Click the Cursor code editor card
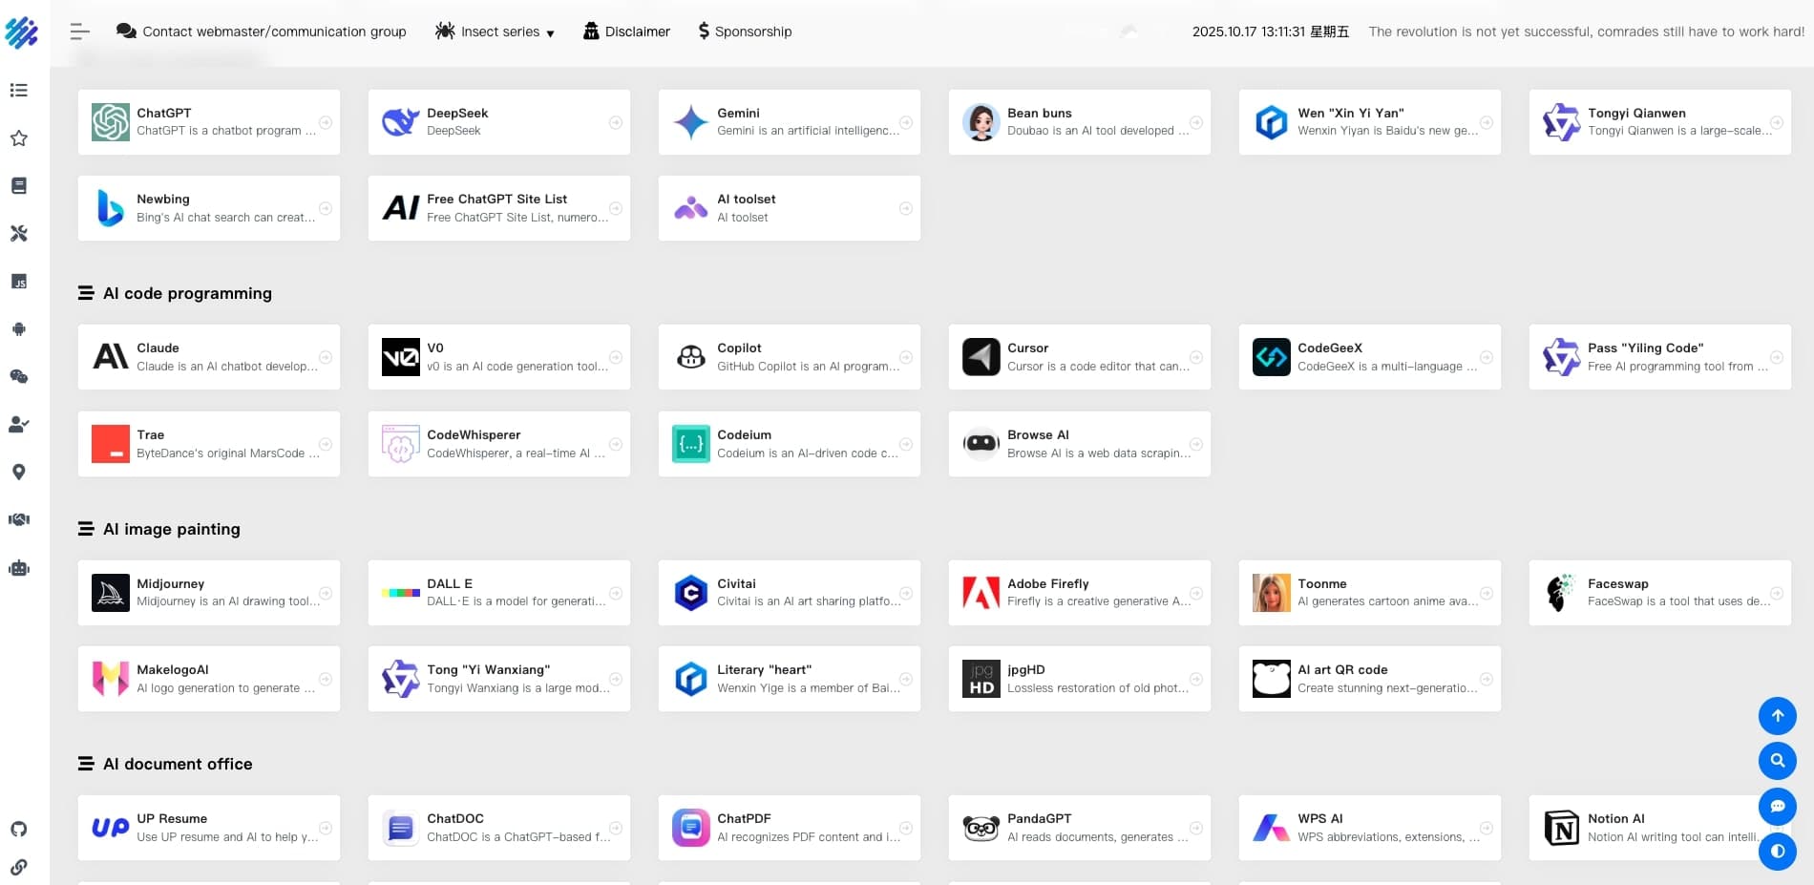1814x885 pixels. pyautogui.click(x=1079, y=357)
